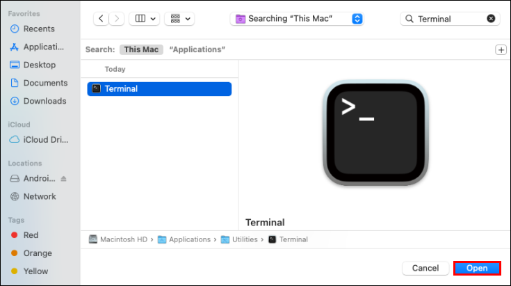Open Applications in the sidebar
Image resolution: width=511 pixels, height=286 pixels.
coord(37,47)
